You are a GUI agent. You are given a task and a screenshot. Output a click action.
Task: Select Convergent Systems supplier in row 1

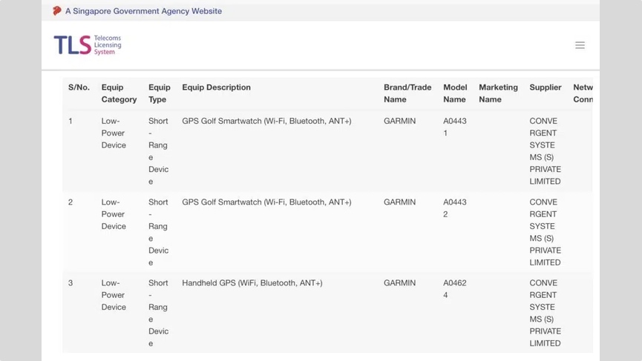pos(546,151)
